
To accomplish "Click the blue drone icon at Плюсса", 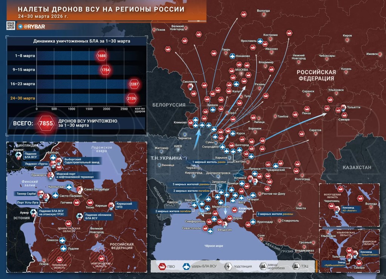I will coord(62,240).
